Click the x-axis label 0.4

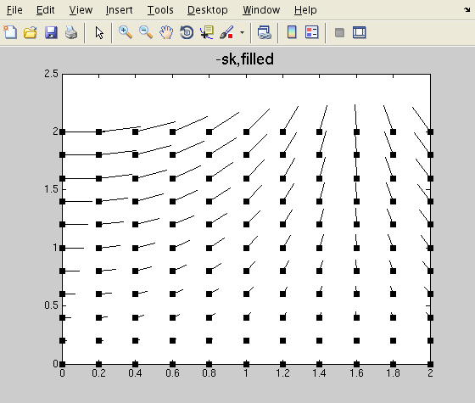click(x=135, y=373)
